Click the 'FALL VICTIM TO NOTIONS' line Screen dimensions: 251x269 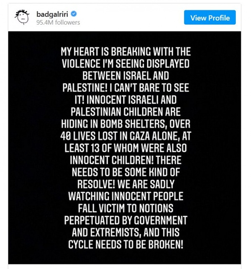125,208
